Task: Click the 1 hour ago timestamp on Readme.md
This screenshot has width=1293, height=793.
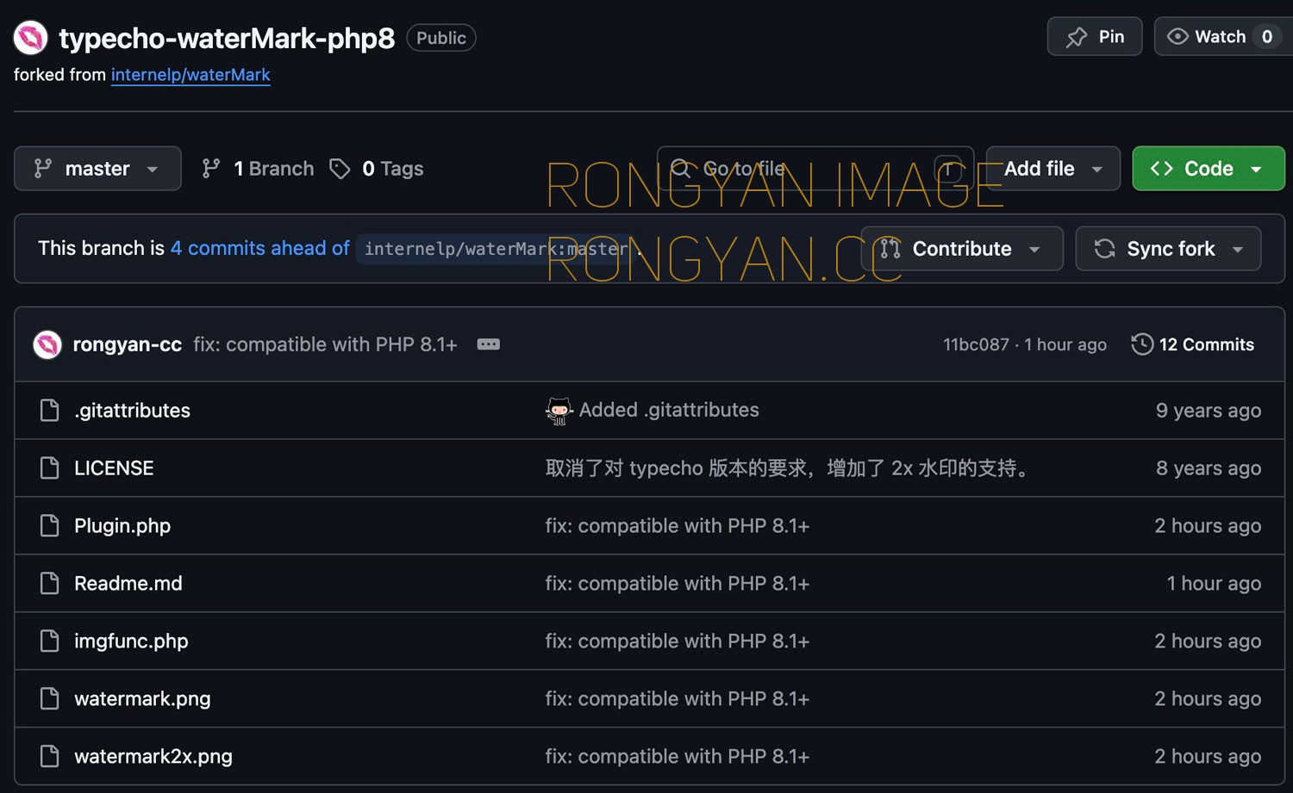Action: coord(1214,584)
